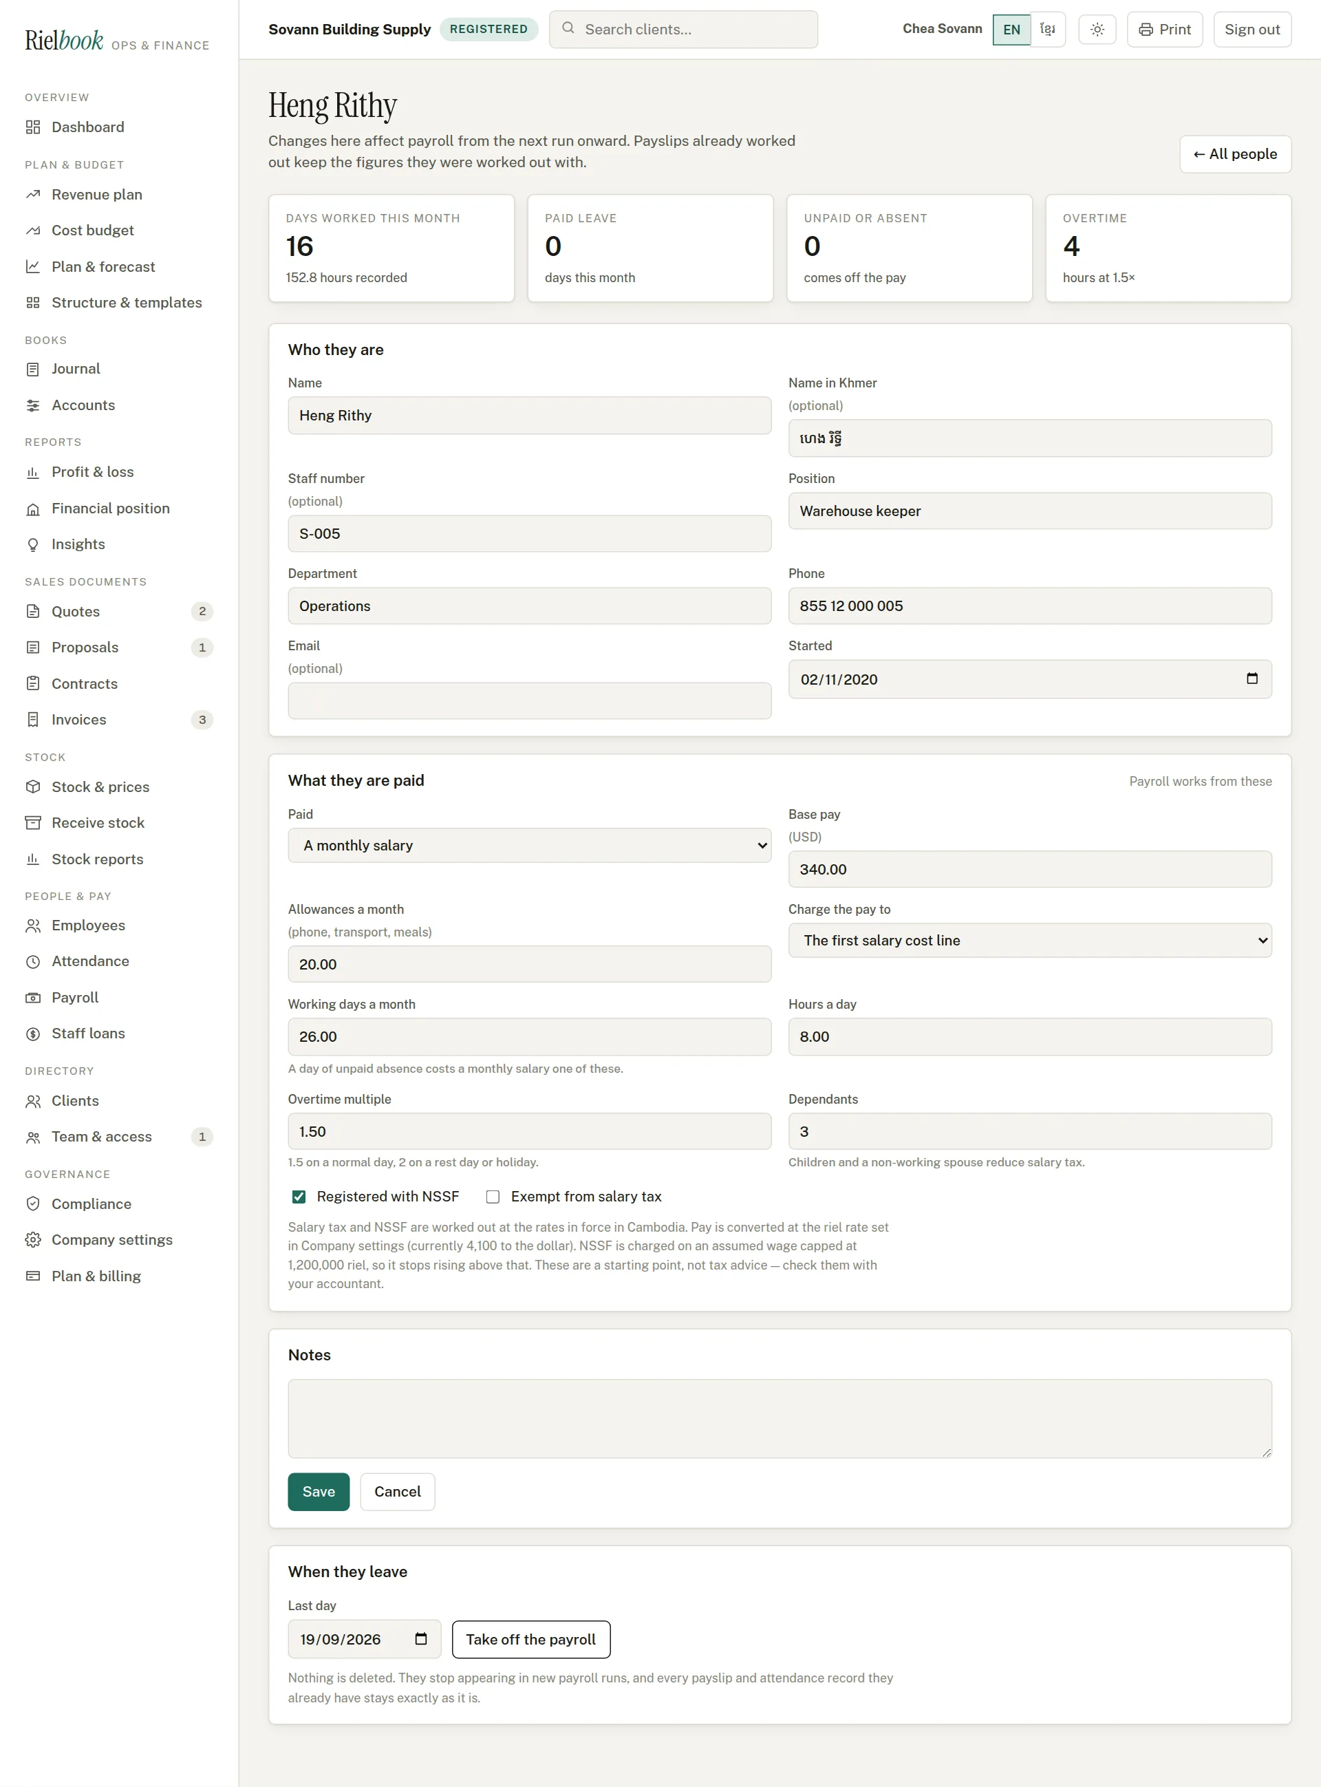Click the Notes text area
Viewport: 1321px width, 1787px height.
click(x=780, y=1418)
